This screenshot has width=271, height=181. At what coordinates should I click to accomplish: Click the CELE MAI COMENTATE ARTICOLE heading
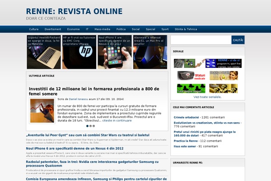[193, 107]
